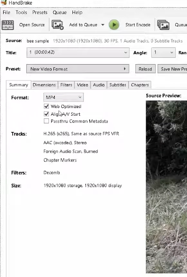
Task: Click the HandBrake pineapple logo icon
Action: (4, 2)
